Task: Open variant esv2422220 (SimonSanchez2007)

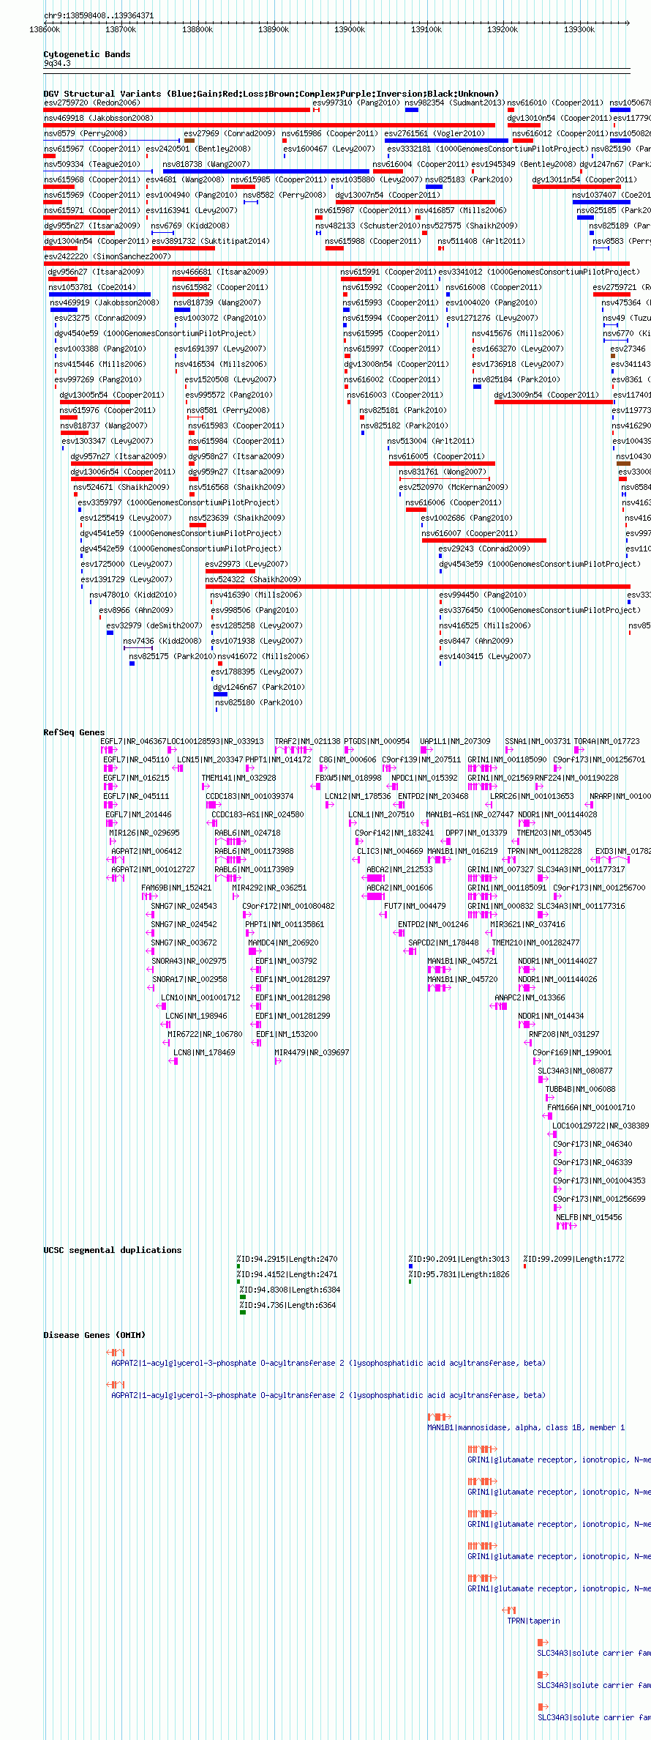Action: point(336,264)
